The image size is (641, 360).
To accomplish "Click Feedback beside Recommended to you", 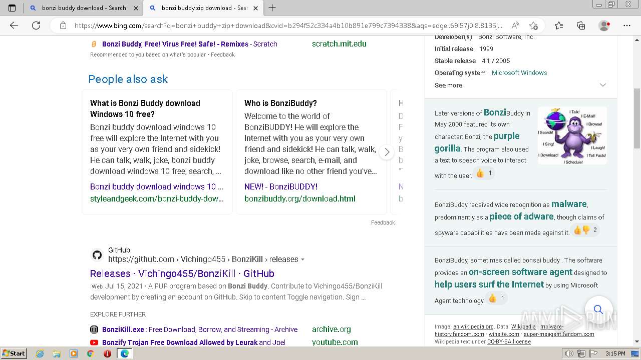I will [x=223, y=54].
